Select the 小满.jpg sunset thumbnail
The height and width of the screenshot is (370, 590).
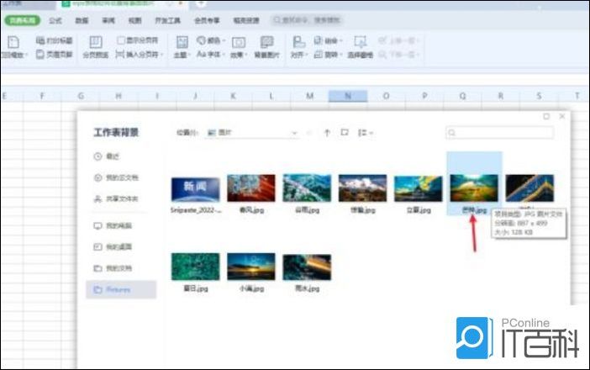251,267
